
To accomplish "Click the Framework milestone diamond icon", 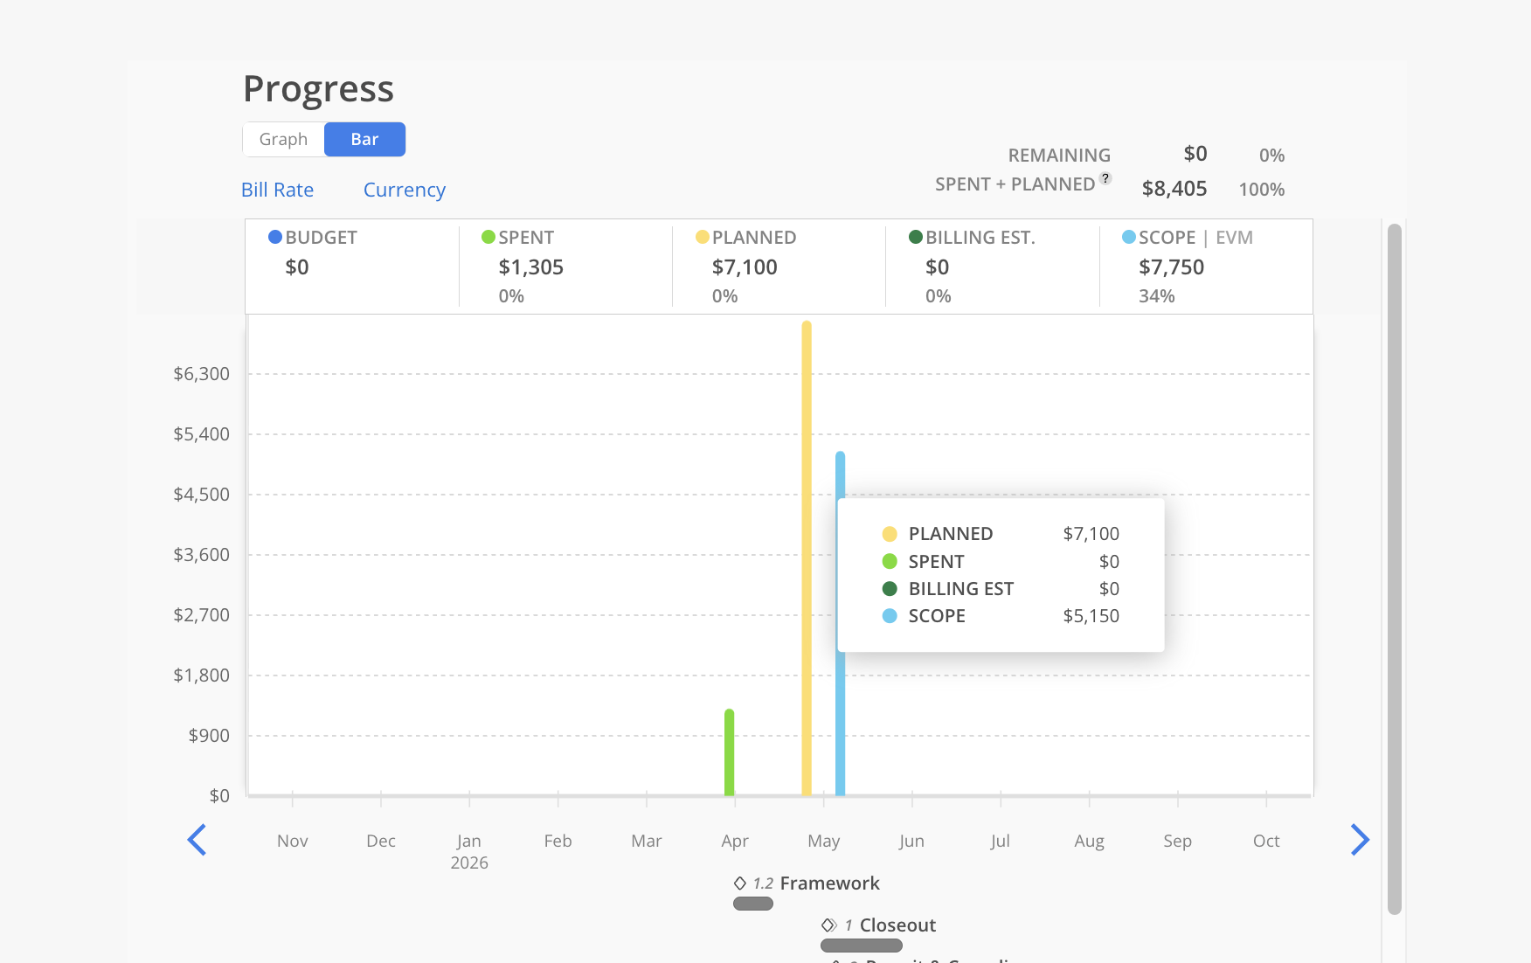I will [740, 883].
